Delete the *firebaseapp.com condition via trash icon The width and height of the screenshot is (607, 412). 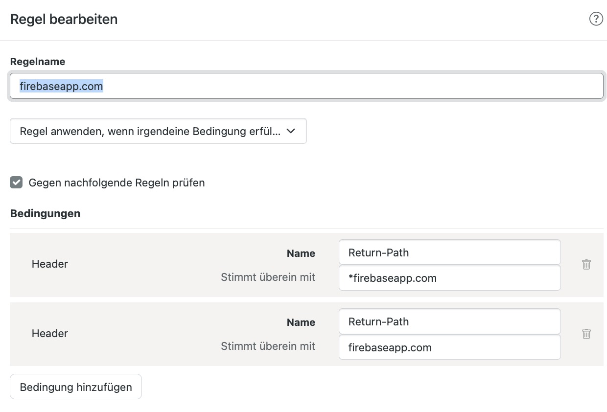coord(586,265)
